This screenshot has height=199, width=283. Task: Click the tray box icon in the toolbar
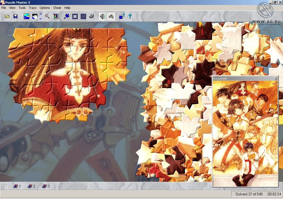tap(91, 16)
